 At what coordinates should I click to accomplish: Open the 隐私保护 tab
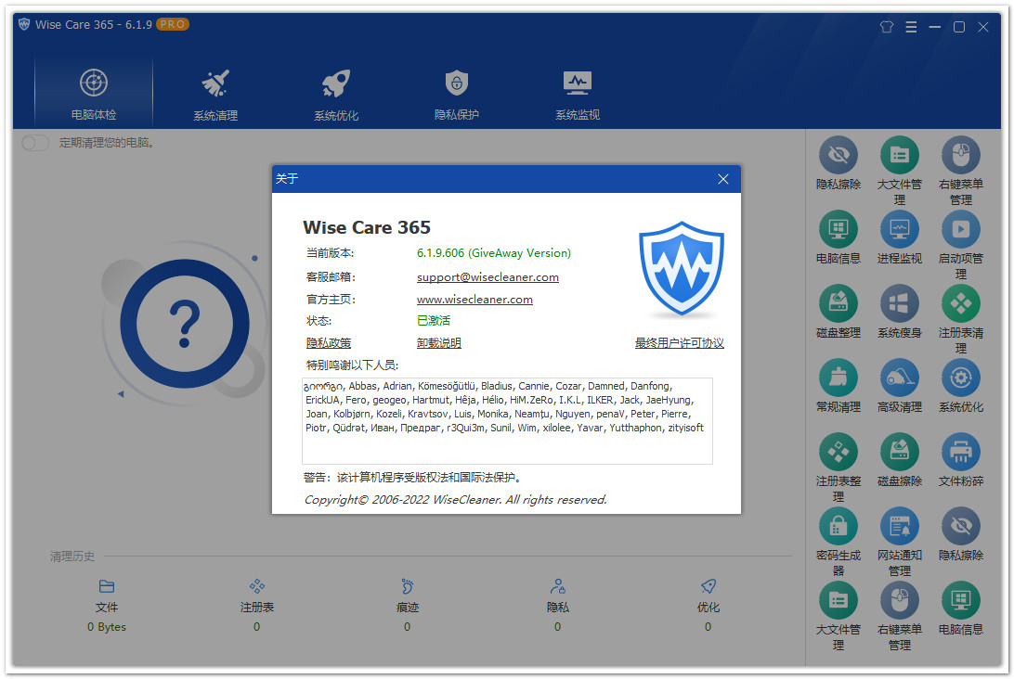[457, 95]
